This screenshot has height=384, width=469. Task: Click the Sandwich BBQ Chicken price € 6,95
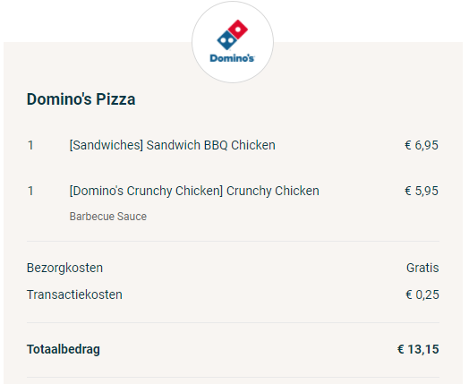422,145
